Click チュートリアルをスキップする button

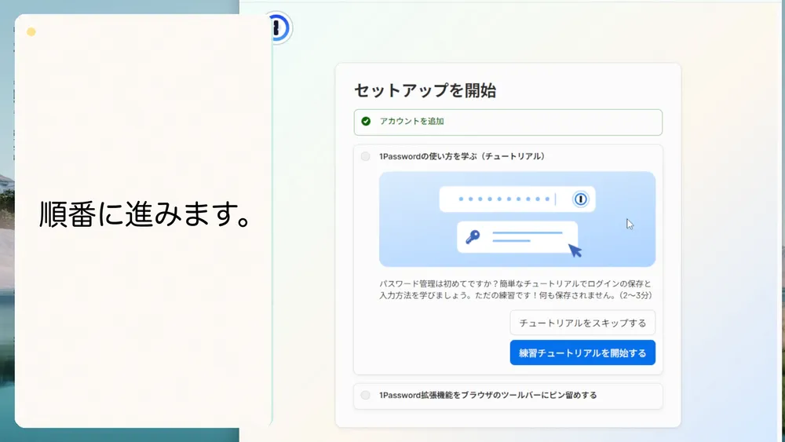pyautogui.click(x=582, y=323)
